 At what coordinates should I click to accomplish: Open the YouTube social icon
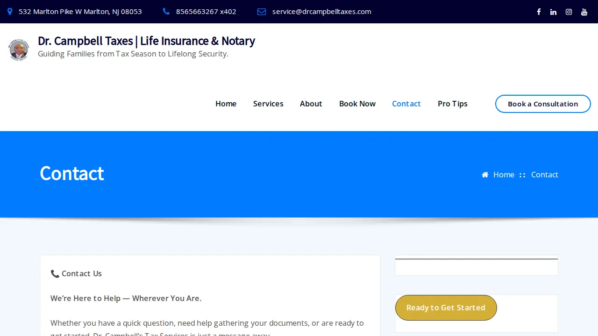(584, 12)
